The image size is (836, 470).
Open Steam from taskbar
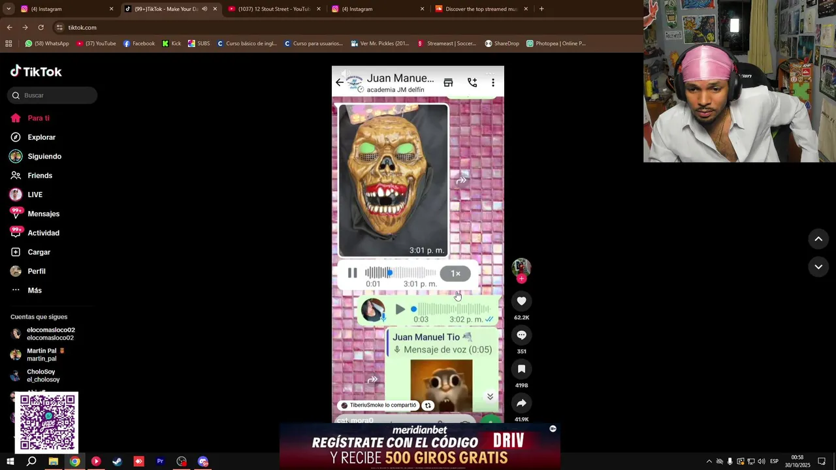pyautogui.click(x=118, y=462)
